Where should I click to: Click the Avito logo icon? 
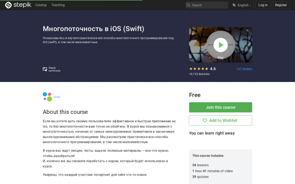[x=47, y=97]
